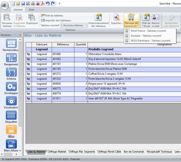Open the Passage de commande dropdown

tap(131, 21)
